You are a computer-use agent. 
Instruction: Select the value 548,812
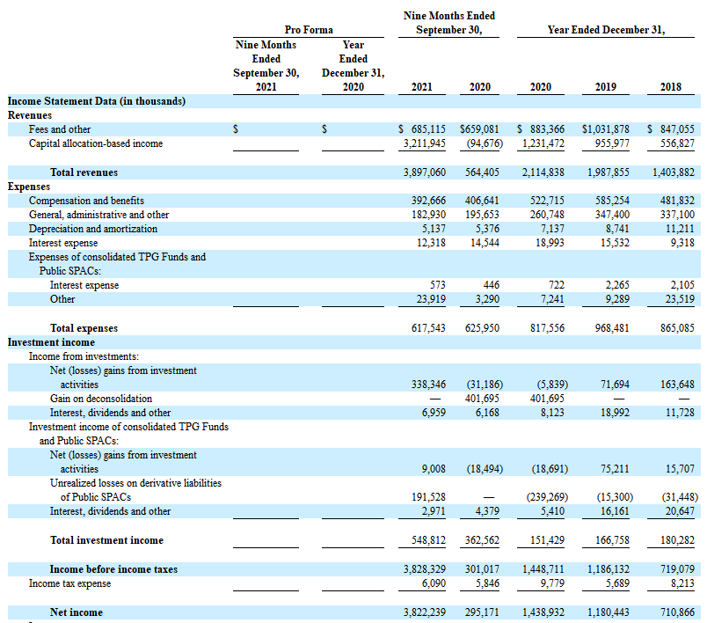[x=428, y=540]
